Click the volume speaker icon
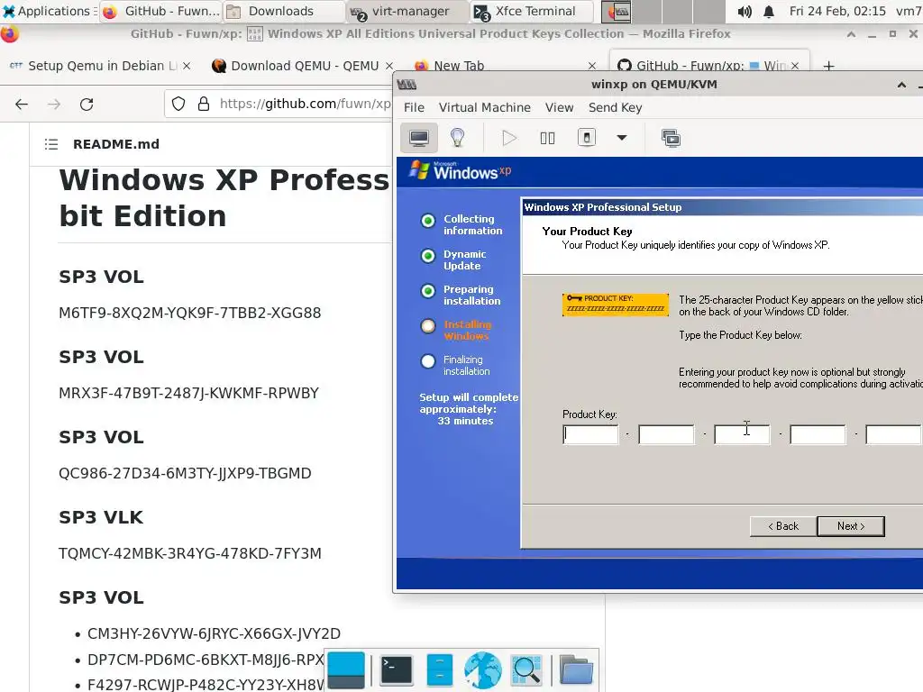The height and width of the screenshot is (692, 923). point(744,11)
